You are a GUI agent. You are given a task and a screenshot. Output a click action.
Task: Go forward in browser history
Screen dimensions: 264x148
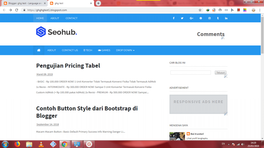[10, 10]
